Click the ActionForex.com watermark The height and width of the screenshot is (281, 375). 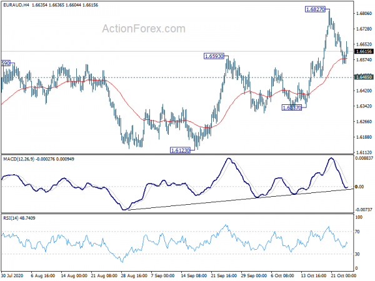[x=144, y=29]
